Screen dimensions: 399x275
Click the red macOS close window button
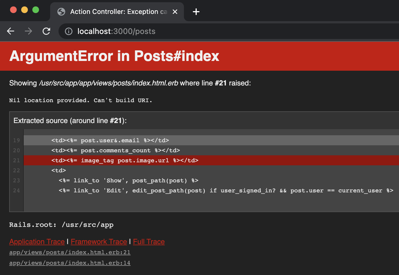pos(13,10)
